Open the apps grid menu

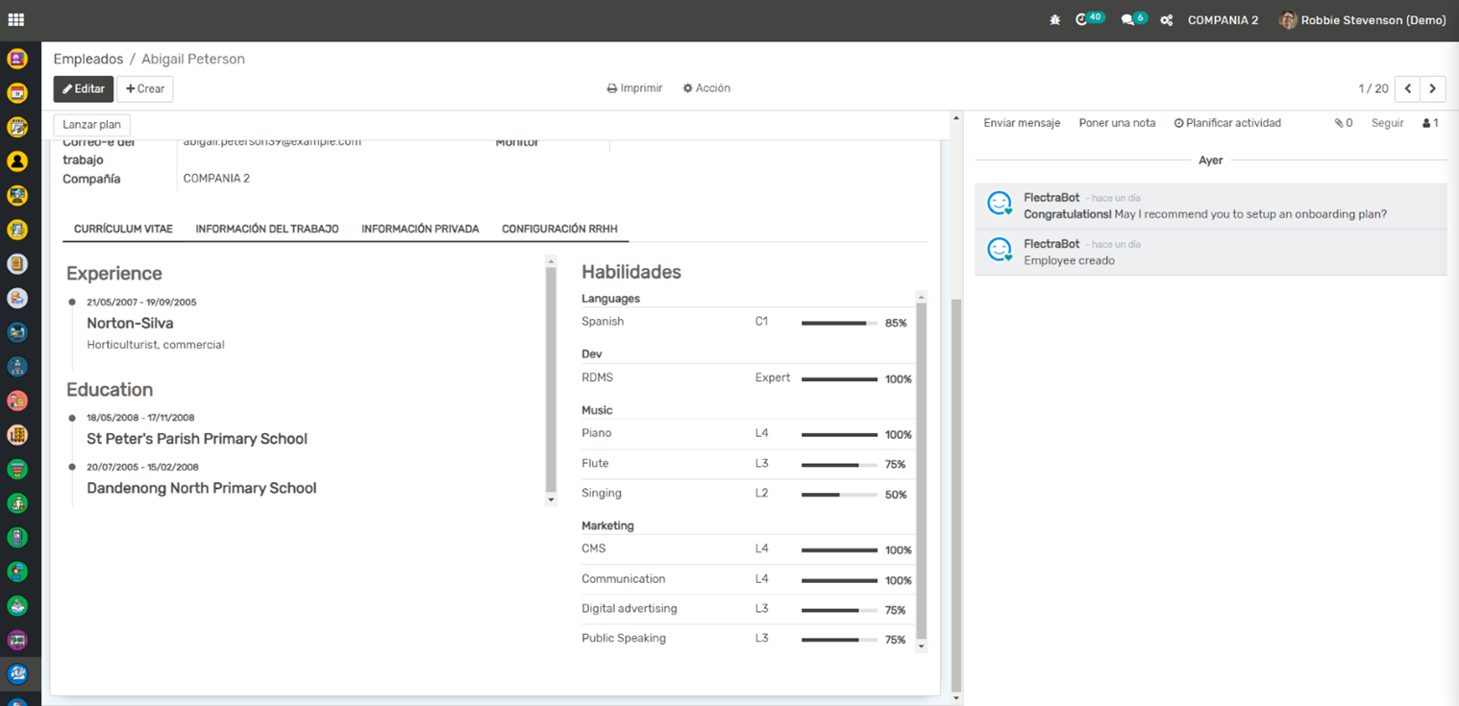click(16, 19)
